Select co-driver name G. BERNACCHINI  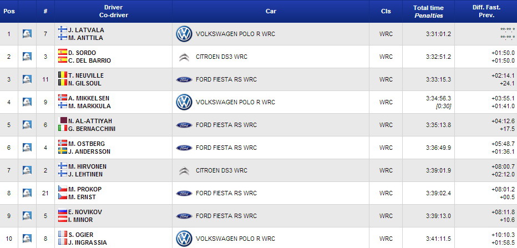click(92, 129)
